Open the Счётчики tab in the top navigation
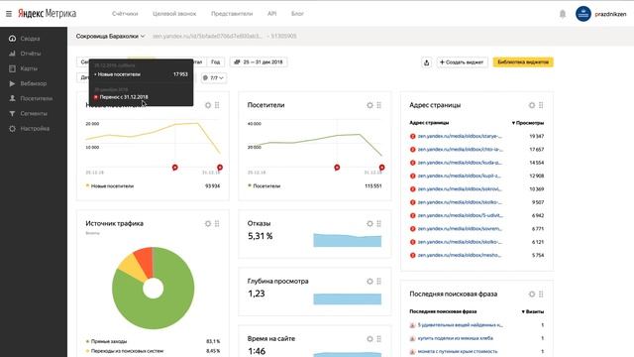 [125, 14]
